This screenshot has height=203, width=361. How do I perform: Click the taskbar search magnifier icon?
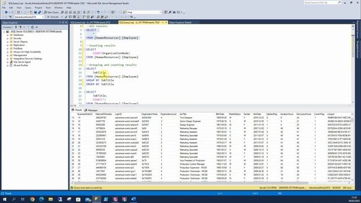[x=14, y=199]
